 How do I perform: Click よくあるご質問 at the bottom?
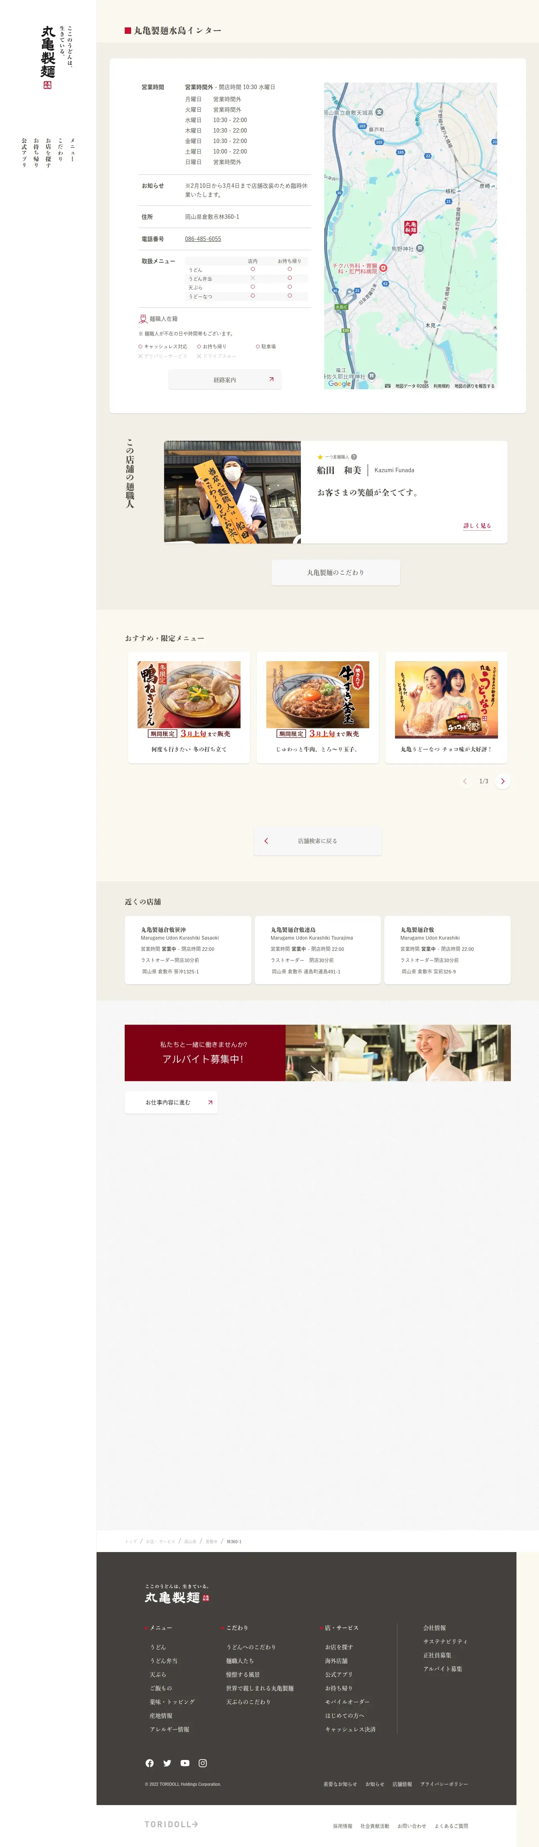coord(451,1826)
